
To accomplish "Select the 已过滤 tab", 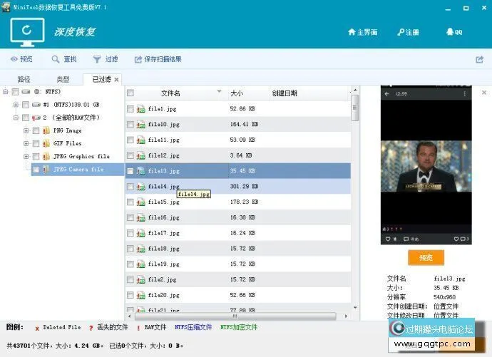I will tap(102, 79).
